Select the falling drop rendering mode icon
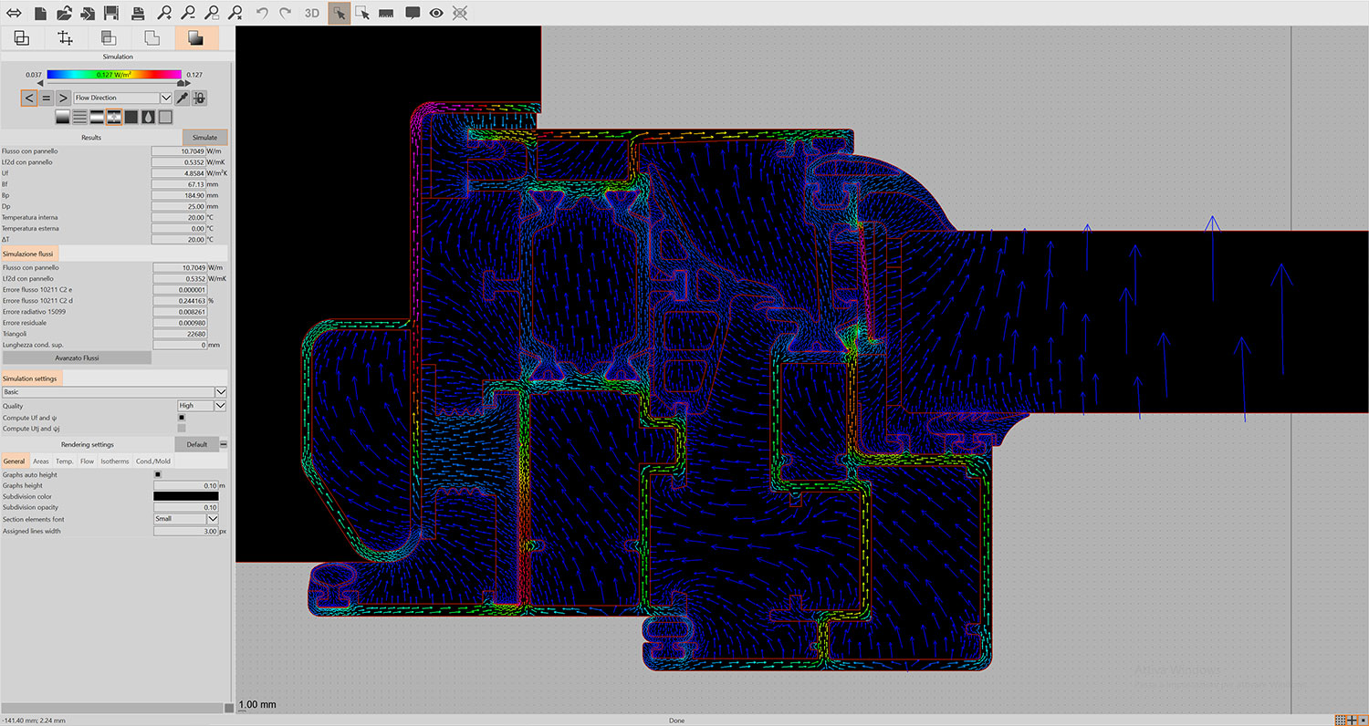 click(x=148, y=117)
